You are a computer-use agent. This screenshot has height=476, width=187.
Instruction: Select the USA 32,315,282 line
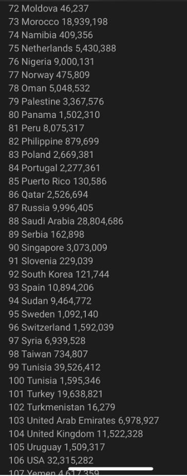[51, 461]
